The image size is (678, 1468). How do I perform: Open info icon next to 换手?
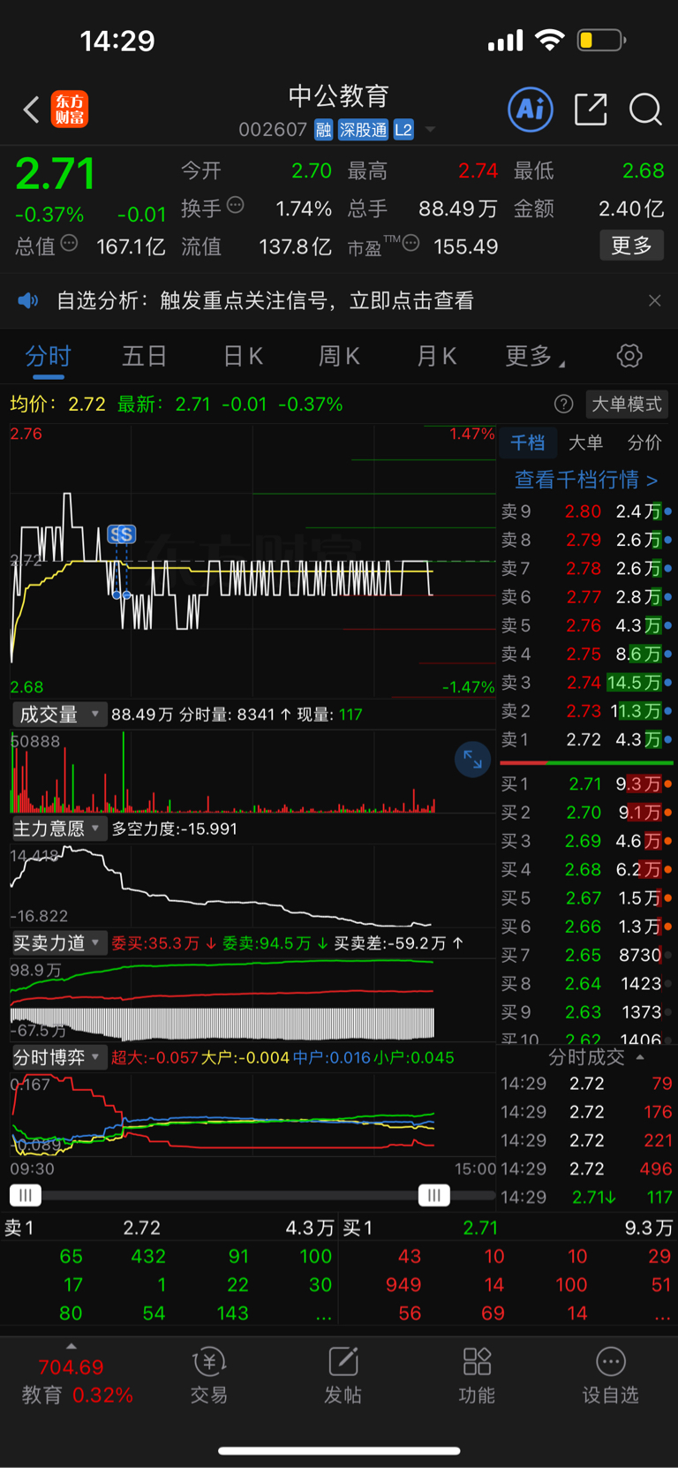[x=235, y=206]
